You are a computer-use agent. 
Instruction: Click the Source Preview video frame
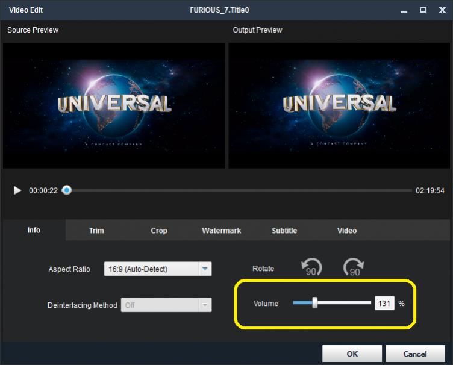point(114,105)
